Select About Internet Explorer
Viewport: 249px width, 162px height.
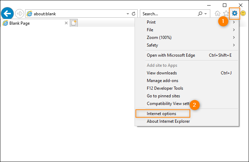tap(187, 121)
